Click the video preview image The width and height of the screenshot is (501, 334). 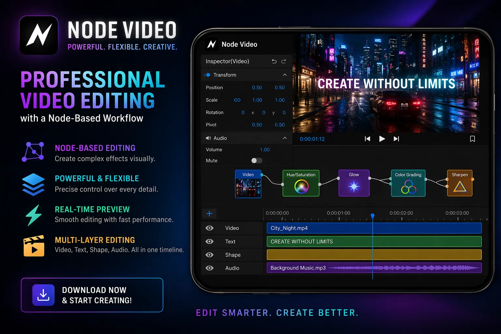[386, 83]
